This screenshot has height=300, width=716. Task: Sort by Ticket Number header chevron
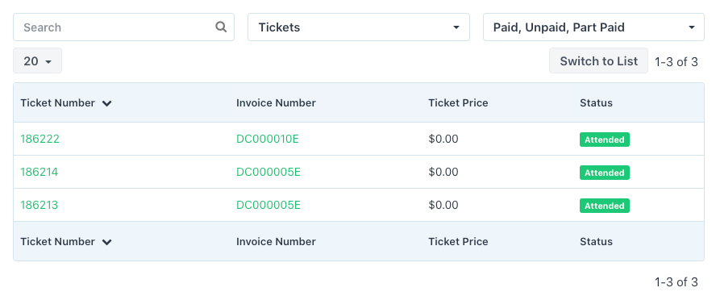(x=107, y=104)
